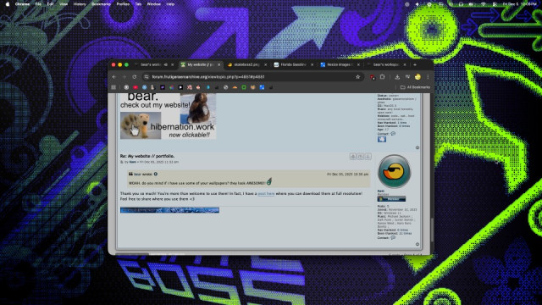The height and width of the screenshot is (305, 542).
Task: Click the date and time in menu bar
Action: pyautogui.click(x=519, y=4)
